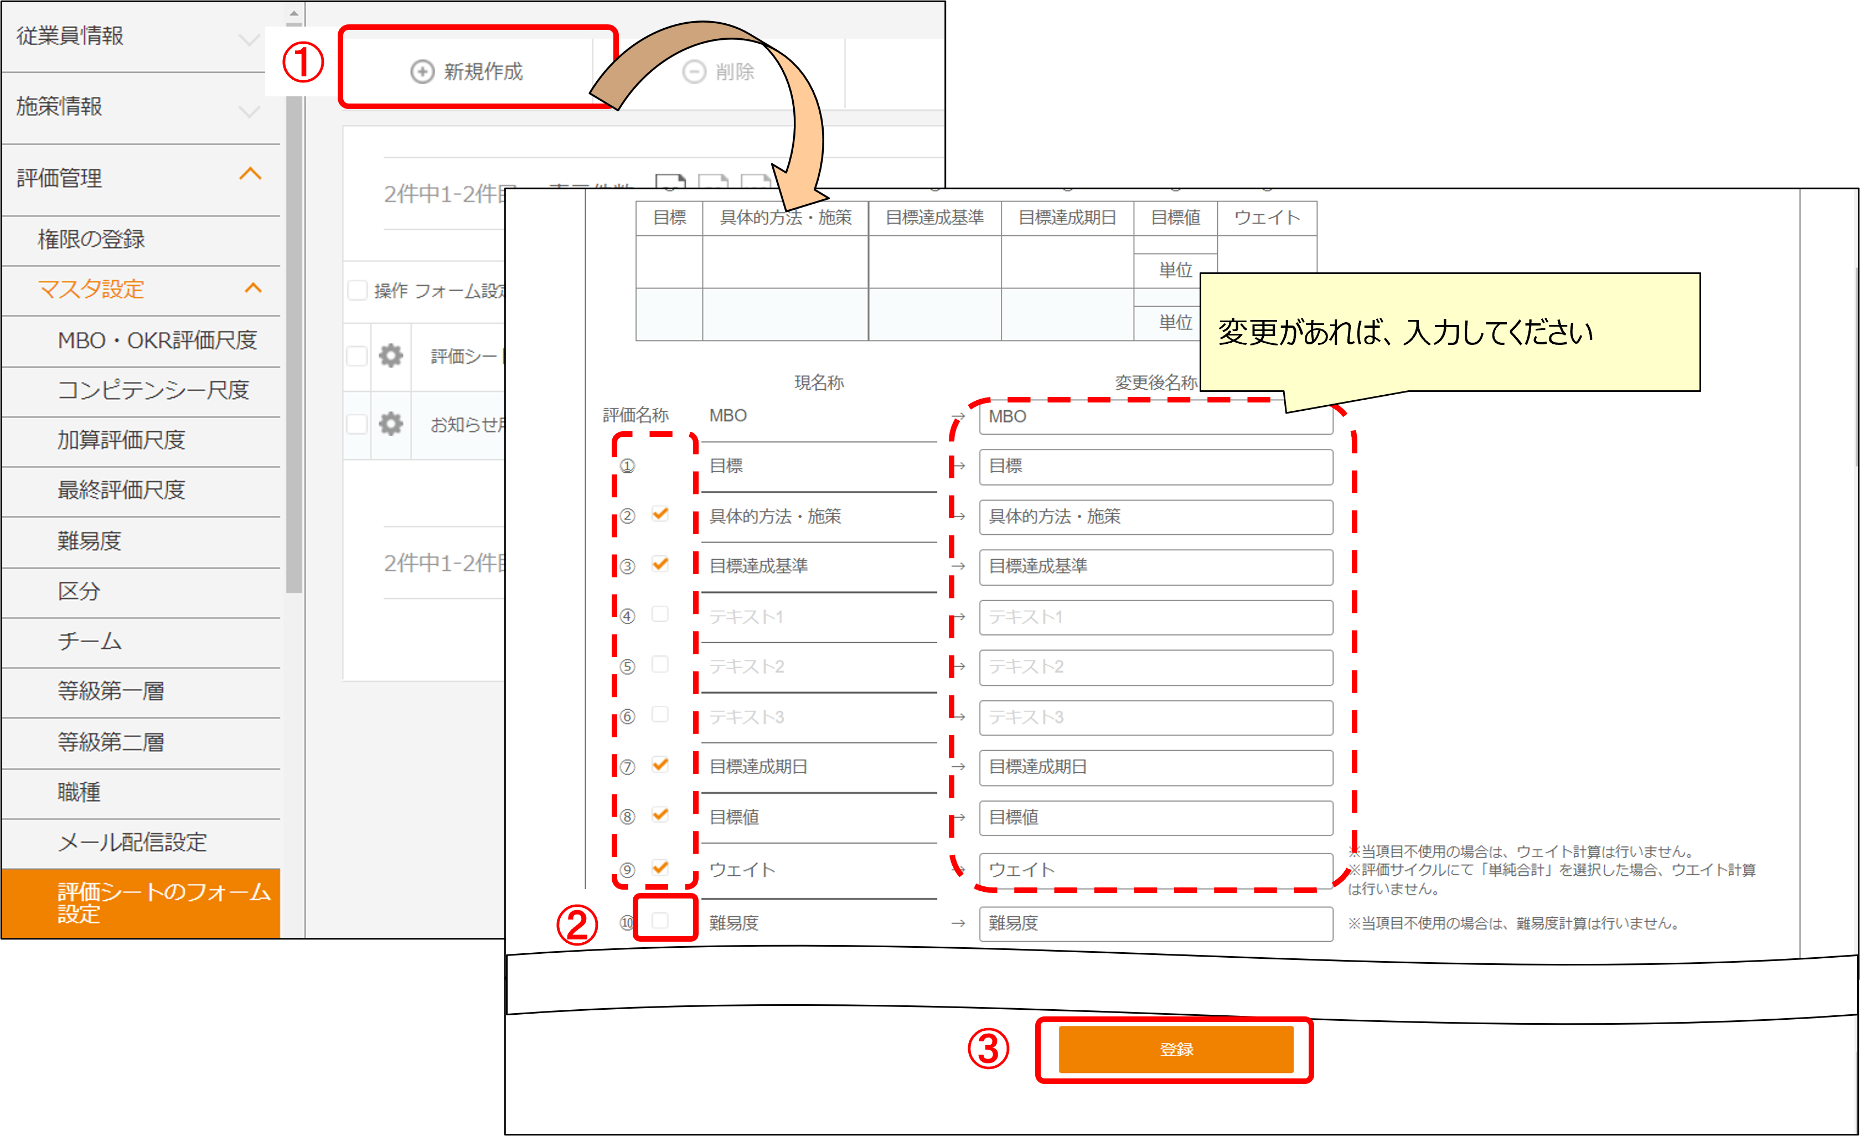The height and width of the screenshot is (1136, 1860).
Task: Click the テキスト2 renamed input field
Action: coord(1156,667)
